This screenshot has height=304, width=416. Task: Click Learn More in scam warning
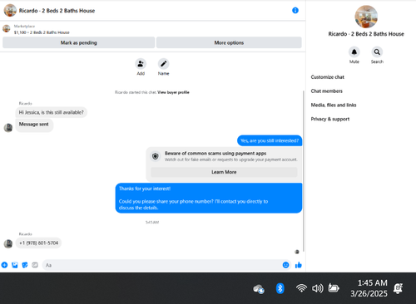click(x=224, y=172)
